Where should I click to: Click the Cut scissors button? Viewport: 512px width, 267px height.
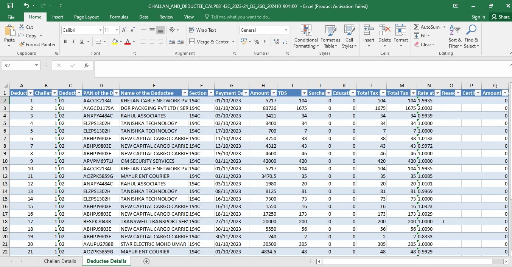pos(26,27)
